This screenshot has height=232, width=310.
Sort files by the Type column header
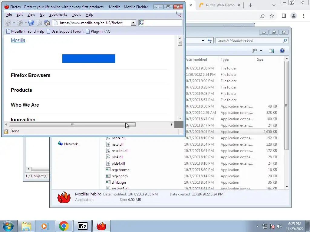237,60
